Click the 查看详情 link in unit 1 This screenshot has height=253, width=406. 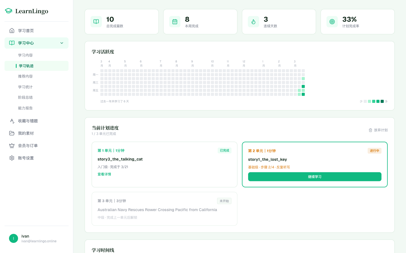coord(104,174)
